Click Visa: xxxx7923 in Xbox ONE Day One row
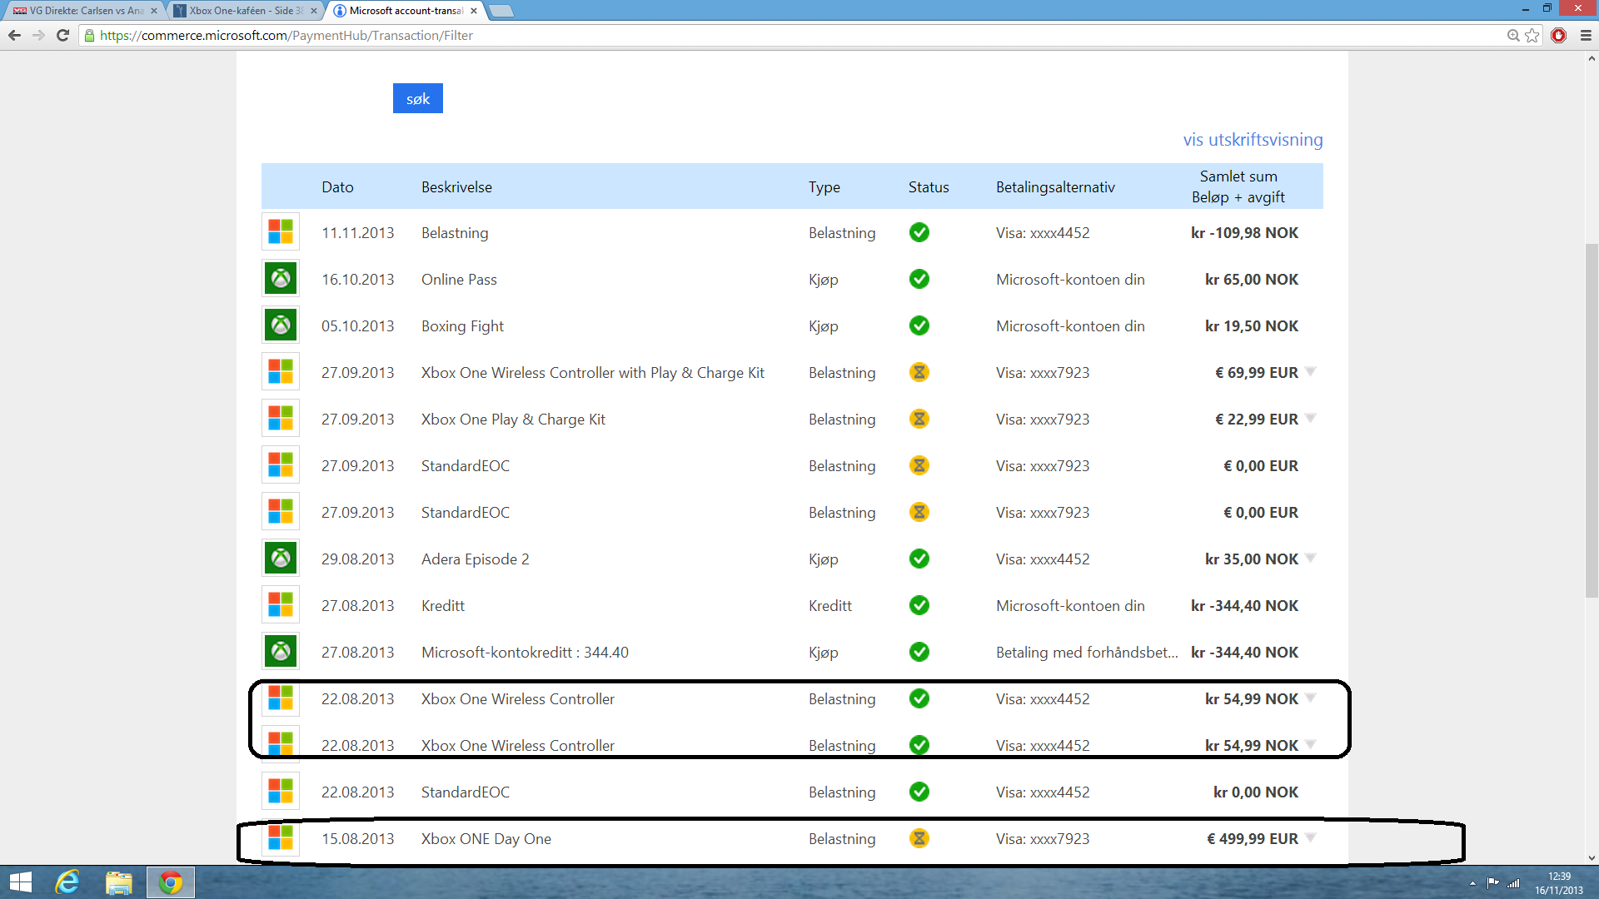1599x899 pixels. (x=1043, y=838)
